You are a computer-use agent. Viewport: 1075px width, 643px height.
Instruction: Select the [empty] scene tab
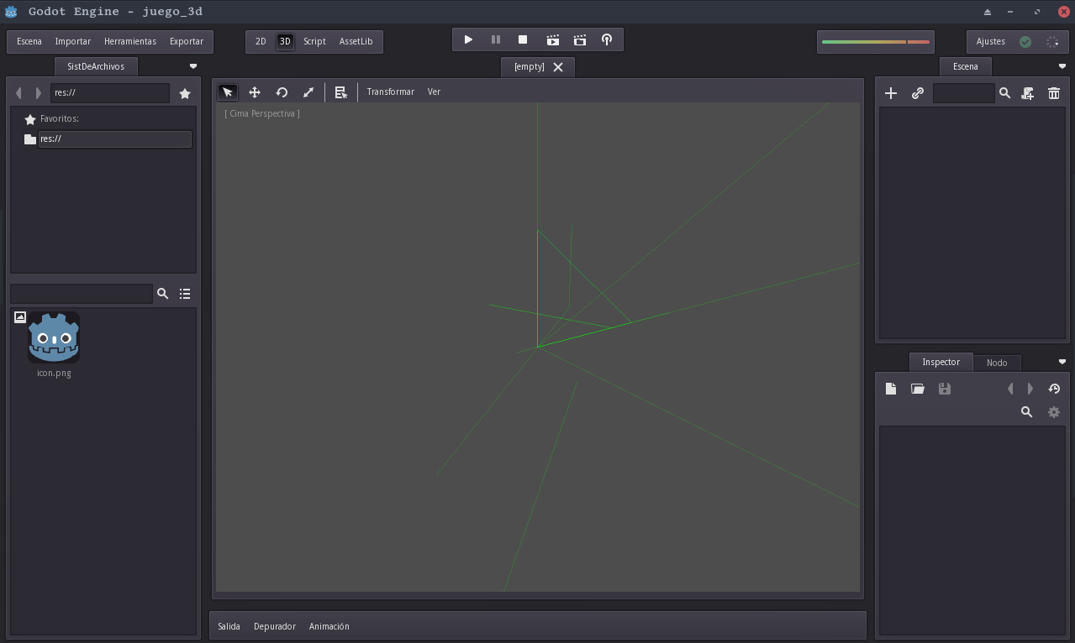pos(530,67)
